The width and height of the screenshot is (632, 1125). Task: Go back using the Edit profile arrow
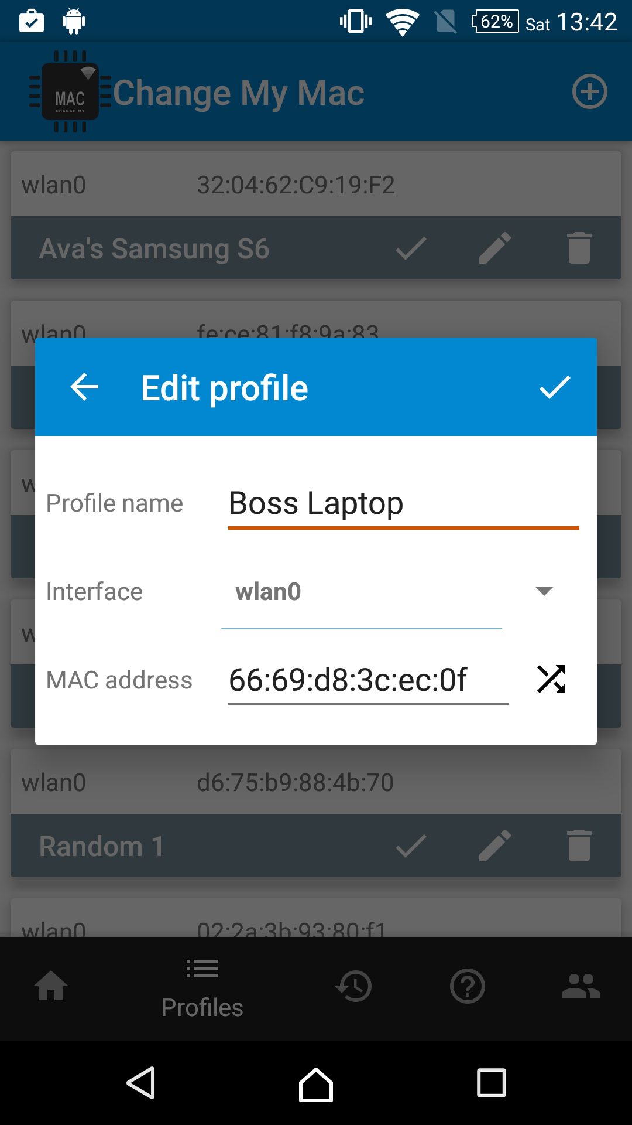click(x=84, y=386)
